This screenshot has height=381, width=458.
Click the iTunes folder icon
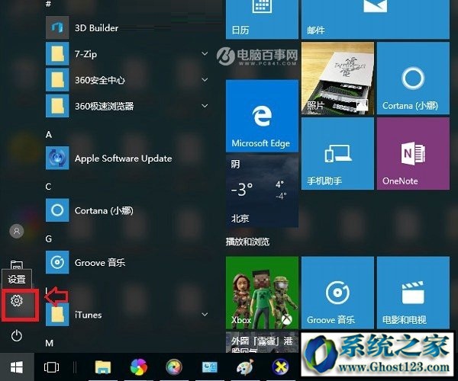point(57,315)
